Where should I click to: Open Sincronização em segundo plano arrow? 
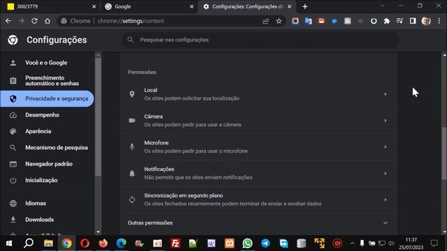386,200
